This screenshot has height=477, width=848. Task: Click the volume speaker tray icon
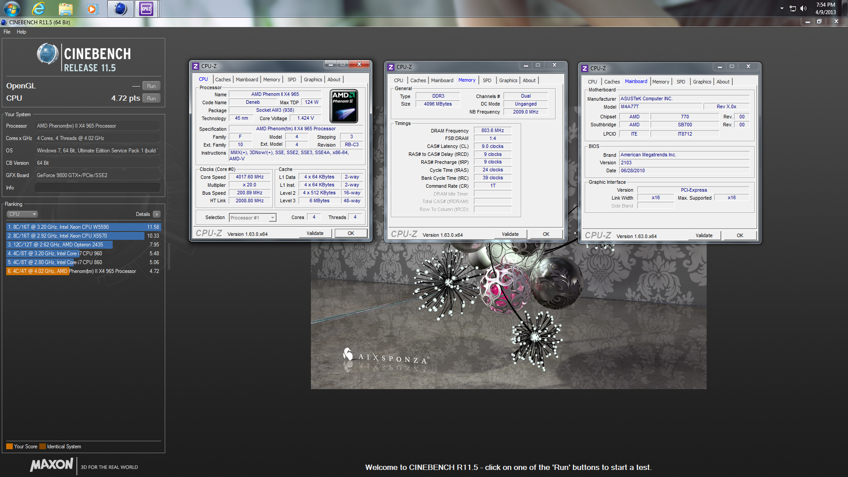pyautogui.click(x=803, y=8)
